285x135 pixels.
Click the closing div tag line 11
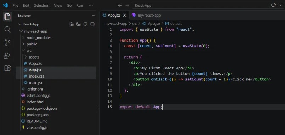[x=135, y=85]
